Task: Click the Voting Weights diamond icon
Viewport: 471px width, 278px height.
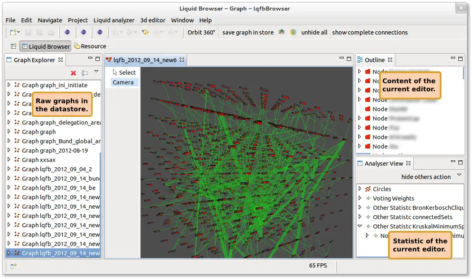Action: (x=368, y=198)
